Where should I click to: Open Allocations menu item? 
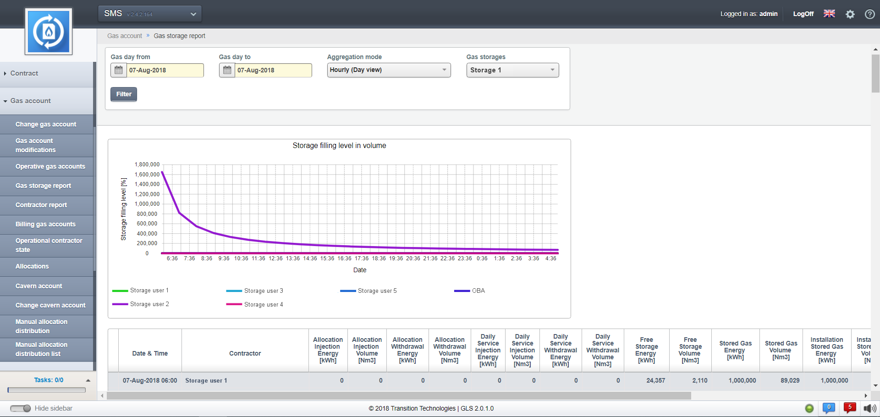pyautogui.click(x=46, y=266)
